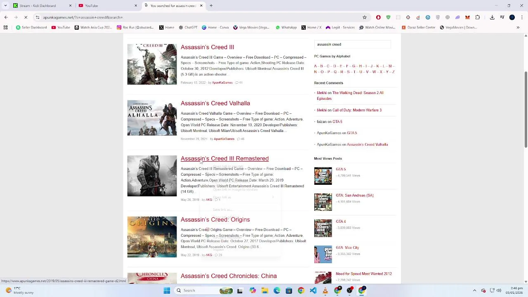The height and width of the screenshot is (297, 528).
Task: Open the Assassin's Creed III Remastered link
Action: pos(224,159)
